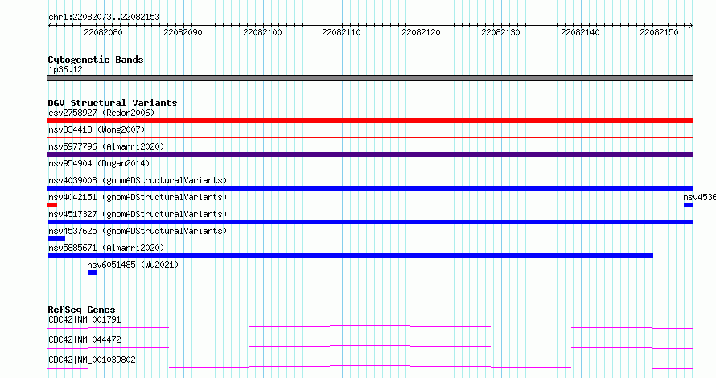
Task: Click ruler tick label 22082090
Action: [183, 32]
